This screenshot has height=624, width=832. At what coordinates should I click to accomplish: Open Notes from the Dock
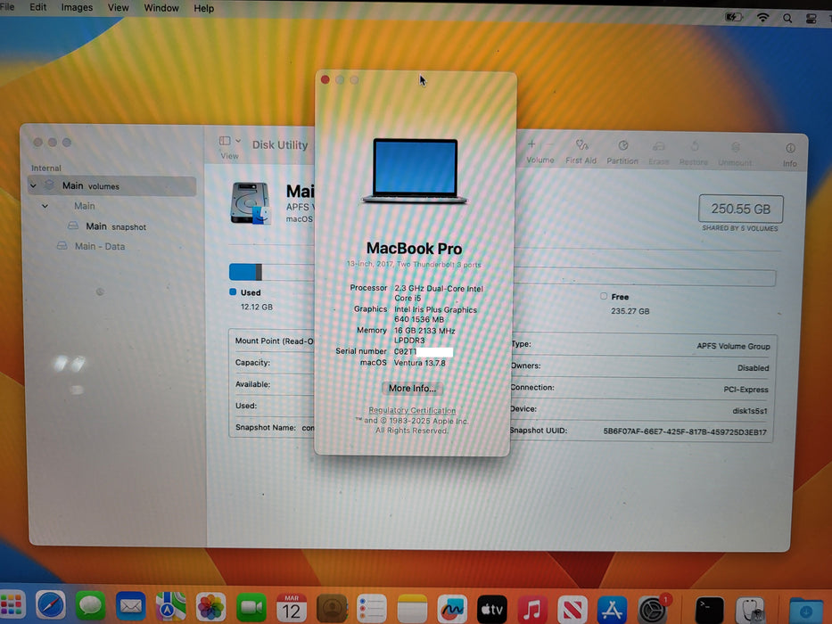click(x=412, y=608)
